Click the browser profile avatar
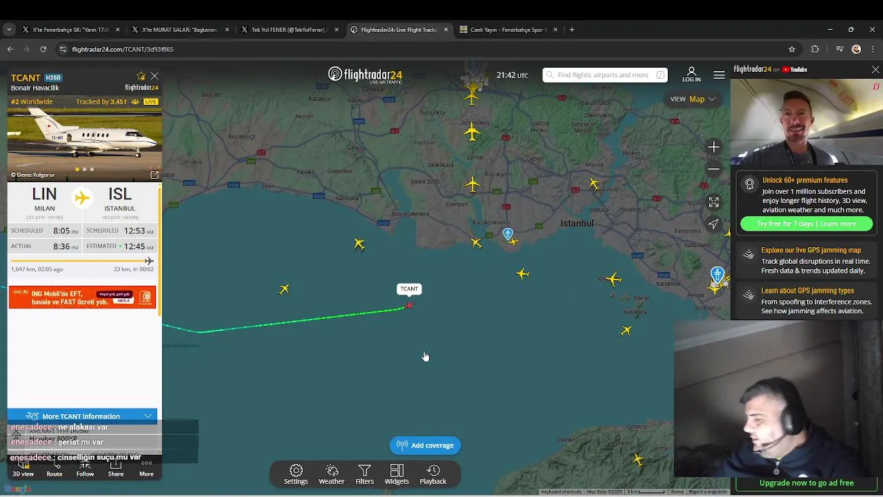This screenshot has width=883, height=497. pyautogui.click(x=856, y=49)
